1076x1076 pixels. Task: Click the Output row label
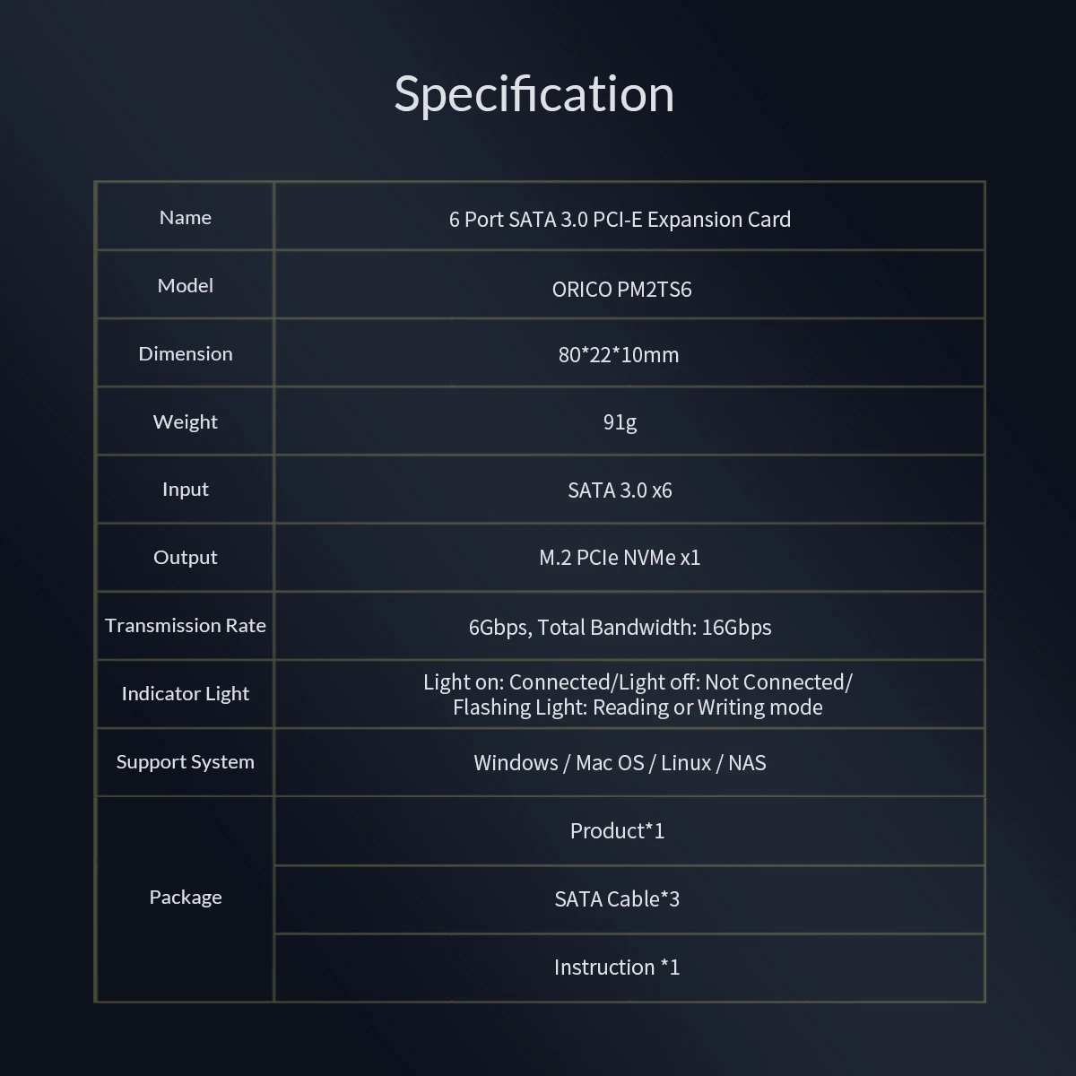185,557
